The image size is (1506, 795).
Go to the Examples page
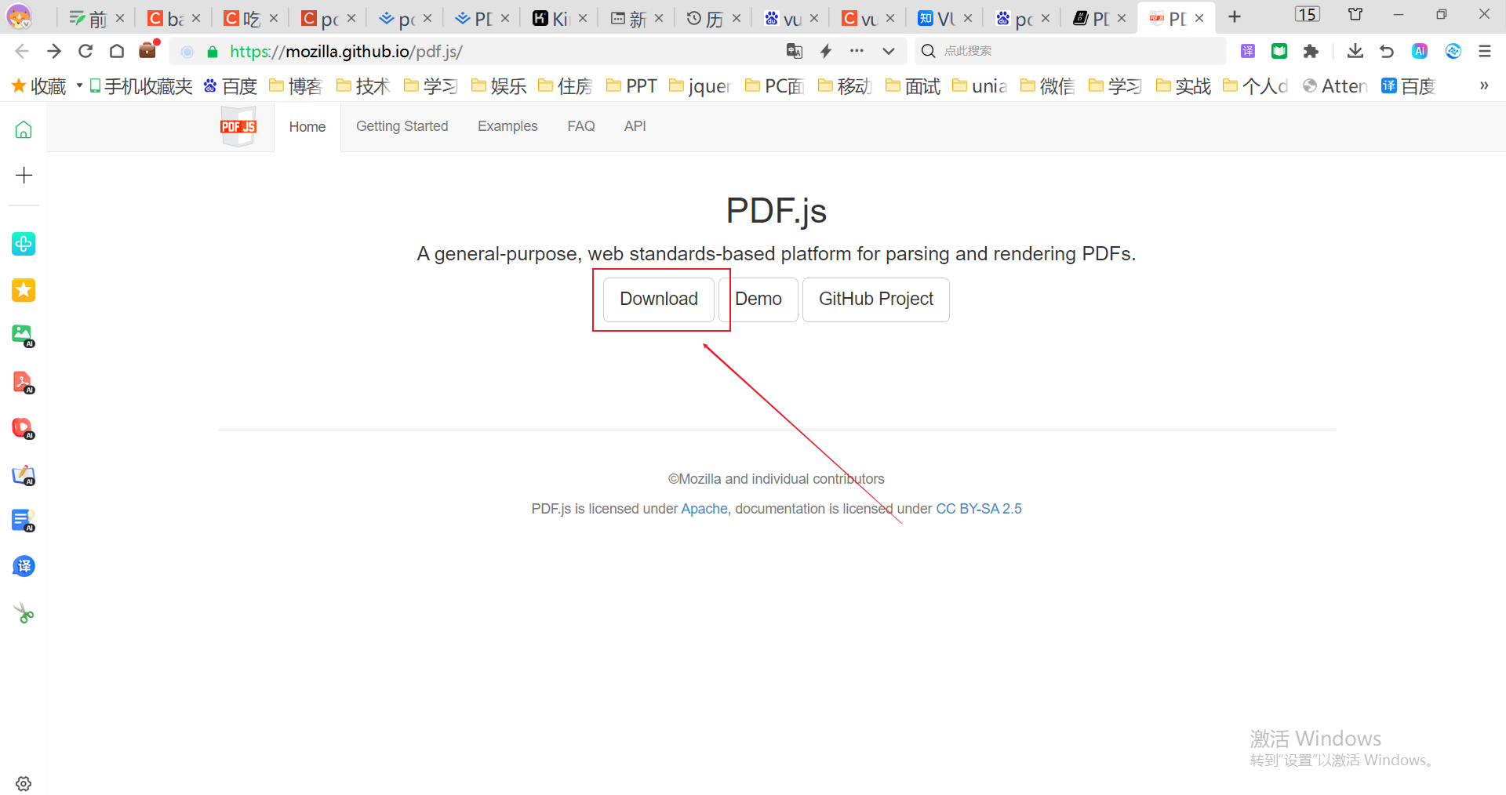coord(507,126)
